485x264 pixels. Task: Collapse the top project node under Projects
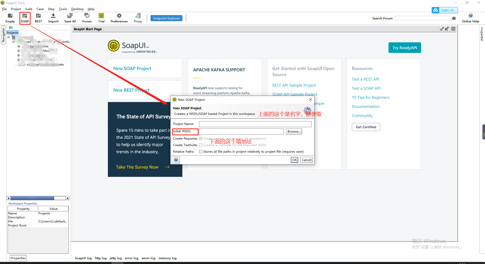pyautogui.click(x=8, y=37)
